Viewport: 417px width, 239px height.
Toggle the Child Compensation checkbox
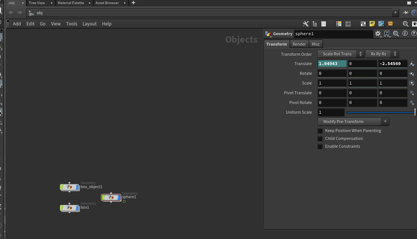pos(320,139)
